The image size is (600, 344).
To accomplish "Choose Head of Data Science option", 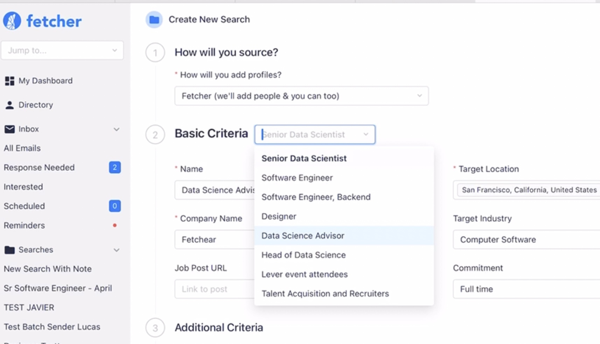I will (x=304, y=255).
